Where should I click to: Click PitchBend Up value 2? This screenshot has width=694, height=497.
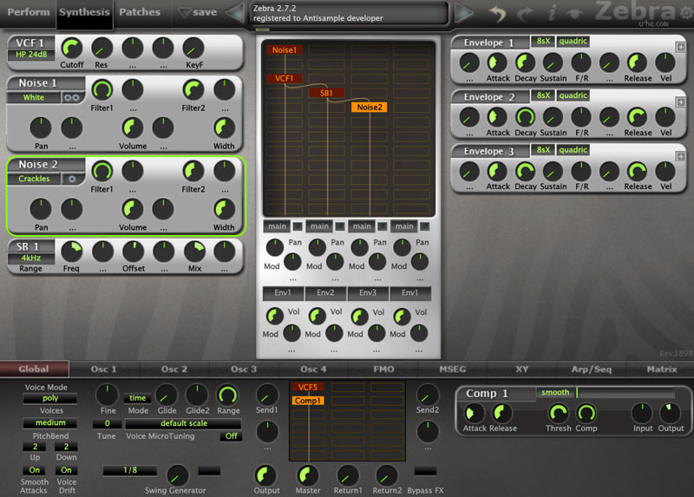pos(35,447)
